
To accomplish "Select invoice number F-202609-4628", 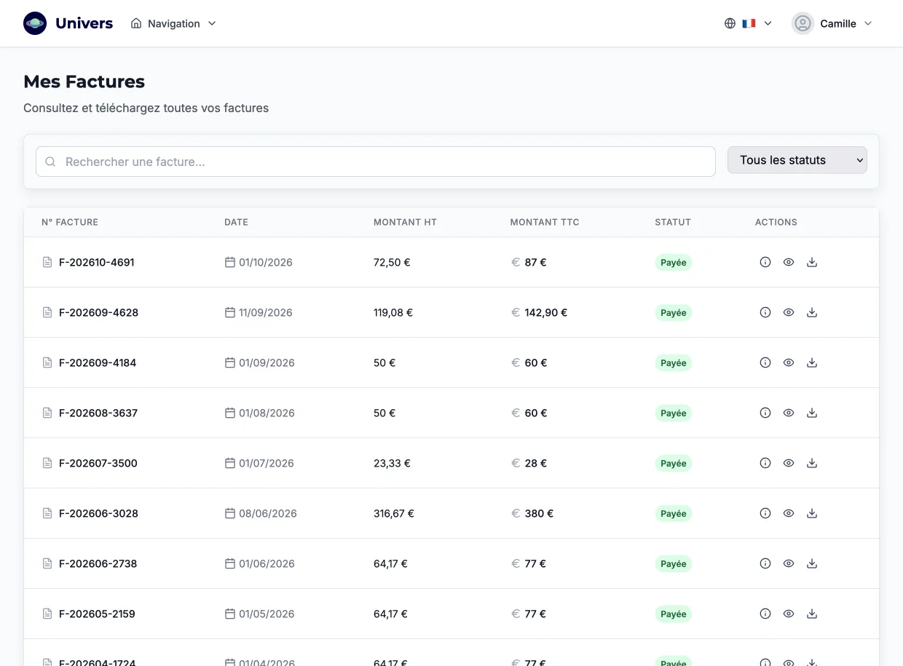I will 98,312.
